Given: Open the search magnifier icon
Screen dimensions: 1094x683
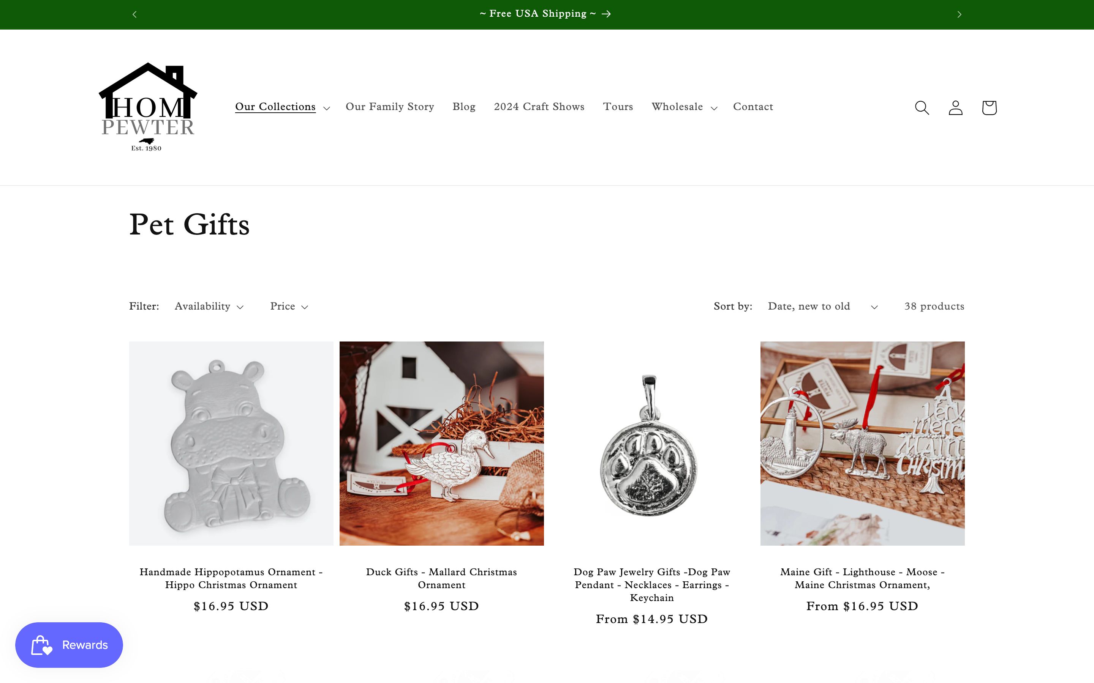Looking at the screenshot, I should pyautogui.click(x=922, y=107).
